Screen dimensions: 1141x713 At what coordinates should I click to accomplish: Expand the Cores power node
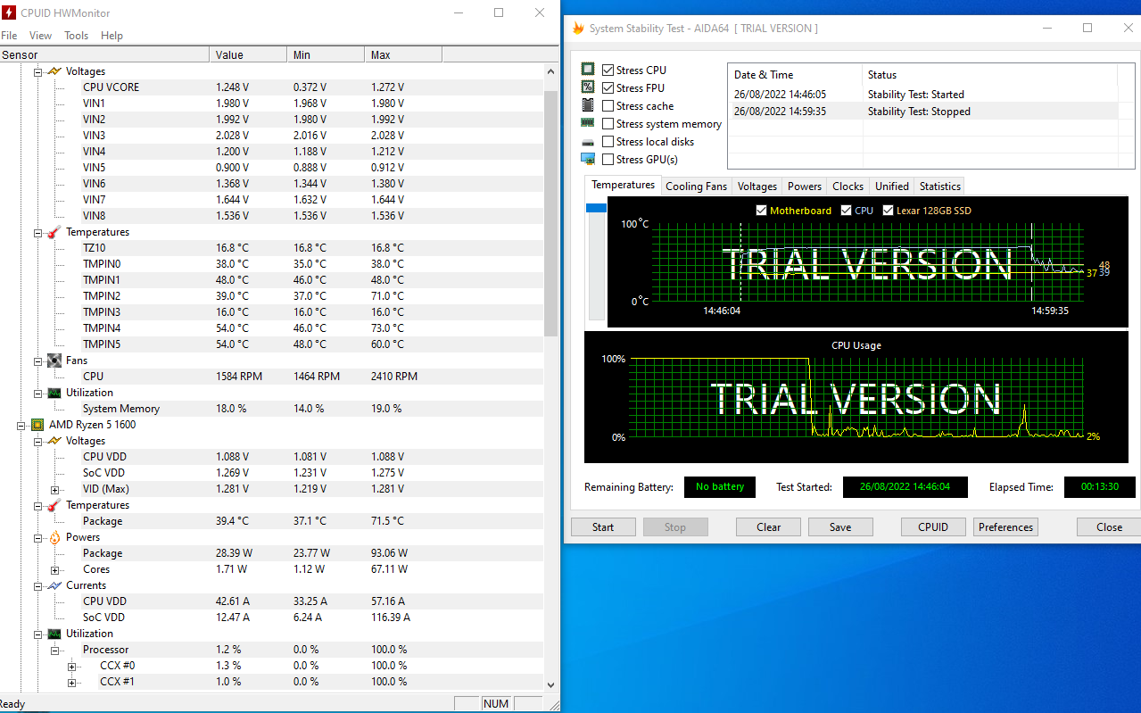click(54, 569)
